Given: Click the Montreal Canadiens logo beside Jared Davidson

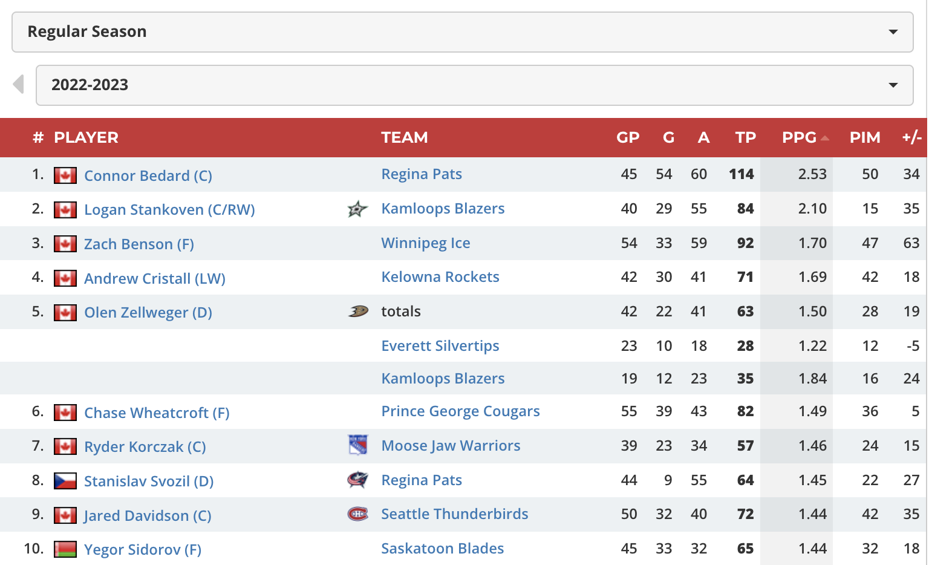Looking at the screenshot, I should click(x=357, y=514).
